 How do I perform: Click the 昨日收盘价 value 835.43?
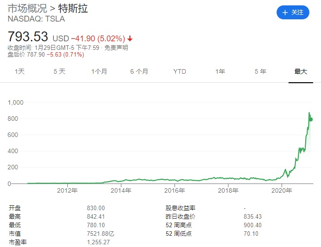[x=252, y=216]
